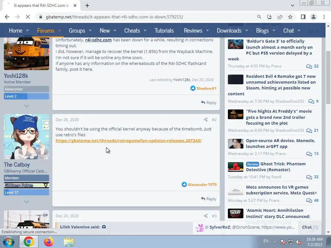The image size is (331, 248).
Task: Reply to Yoshi128k's first post
Action: 208,102
